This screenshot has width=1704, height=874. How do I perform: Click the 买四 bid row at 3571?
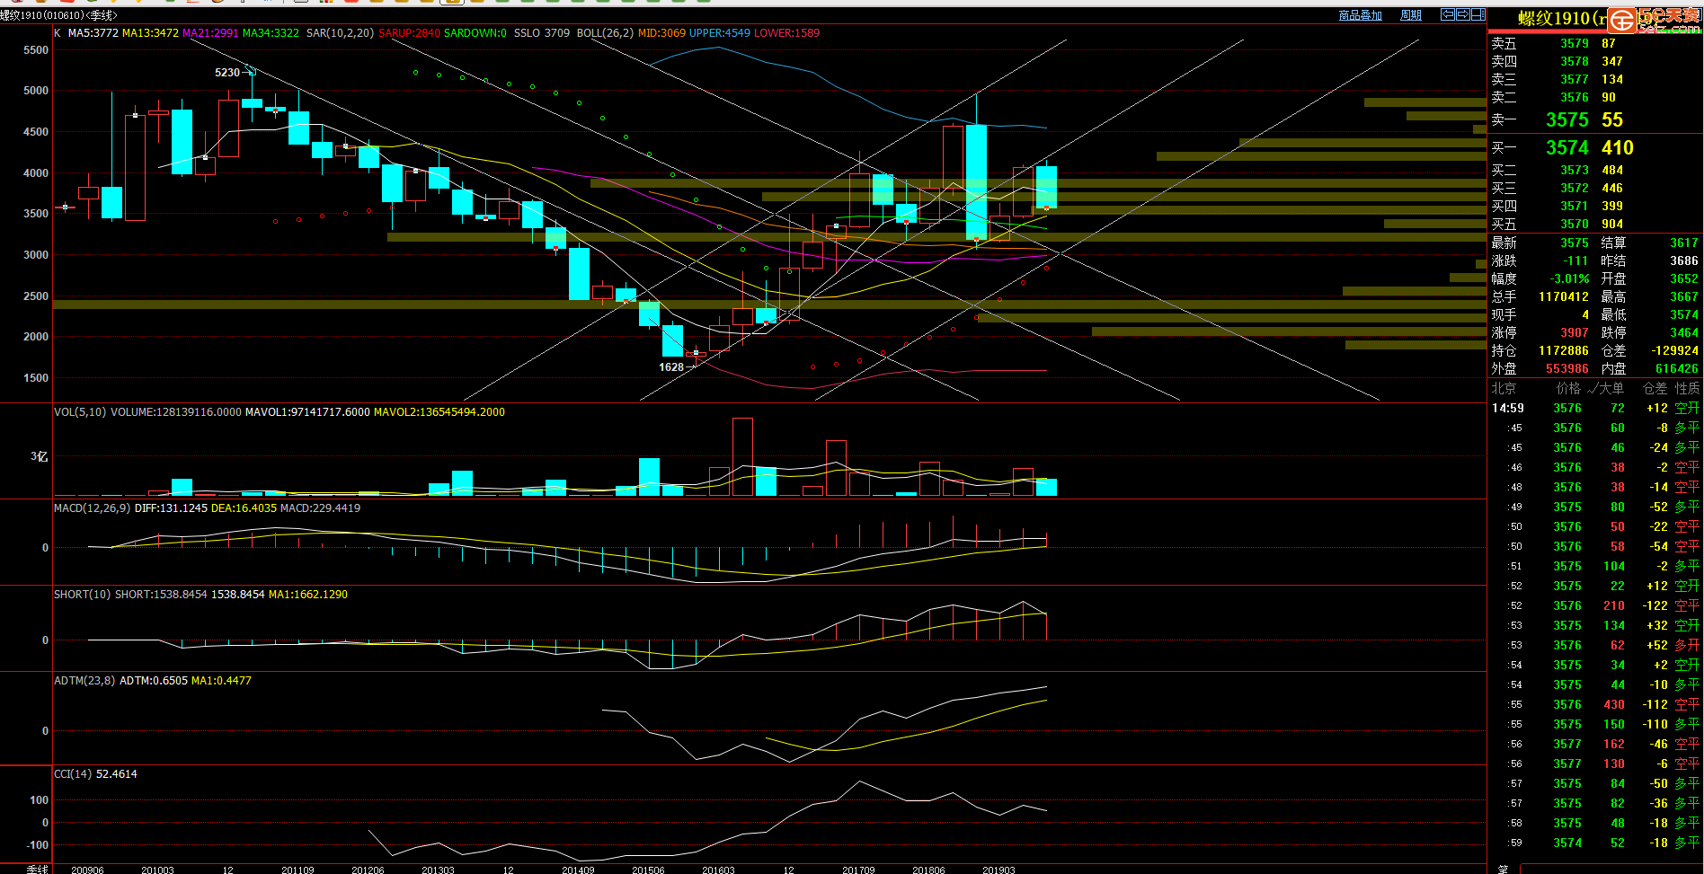pyautogui.click(x=1596, y=206)
